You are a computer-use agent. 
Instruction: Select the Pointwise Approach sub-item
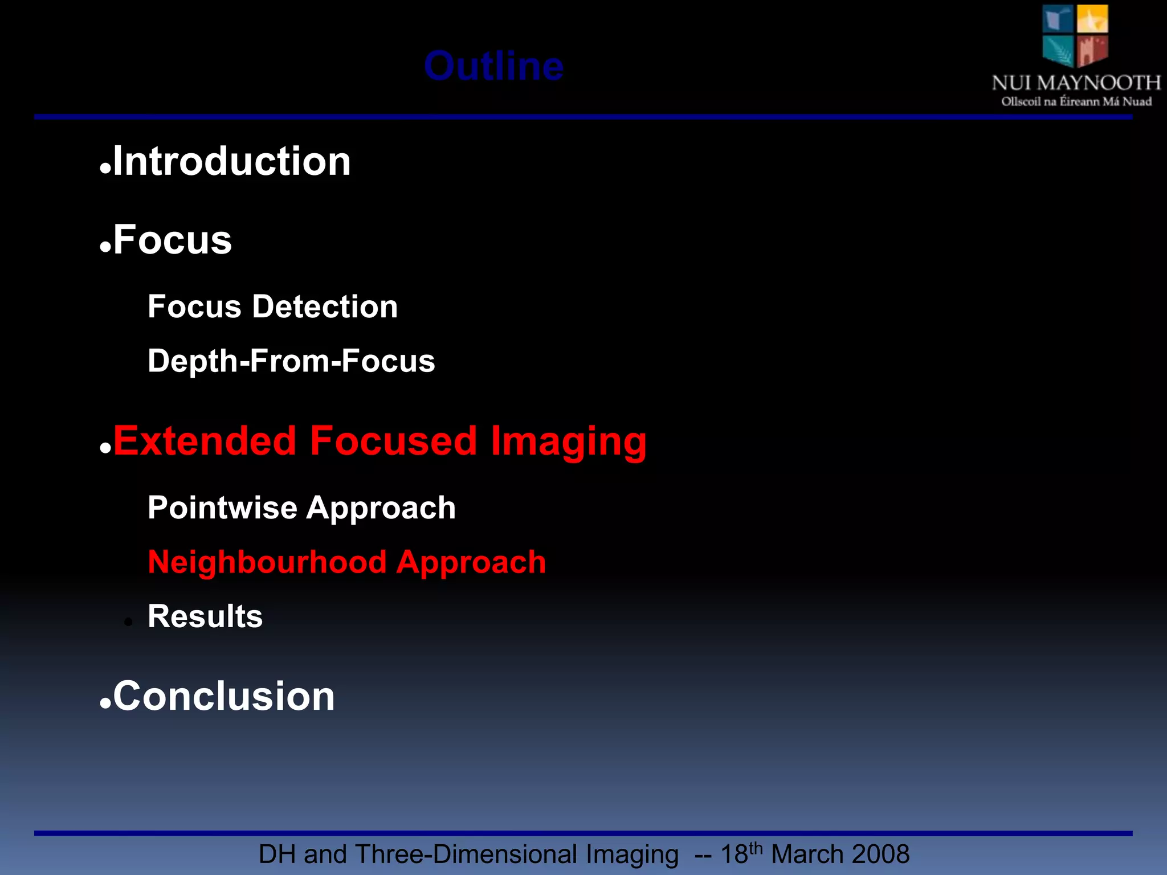point(301,508)
